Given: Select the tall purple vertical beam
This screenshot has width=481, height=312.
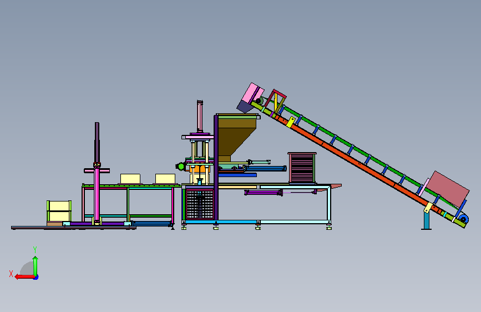Looking at the screenshot, I should (x=216, y=168).
